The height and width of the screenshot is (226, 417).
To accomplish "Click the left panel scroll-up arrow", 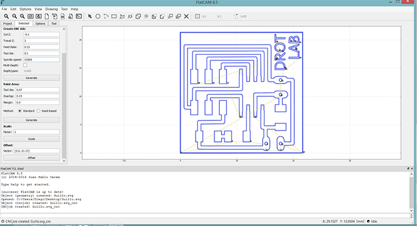I will [x=64, y=29].
